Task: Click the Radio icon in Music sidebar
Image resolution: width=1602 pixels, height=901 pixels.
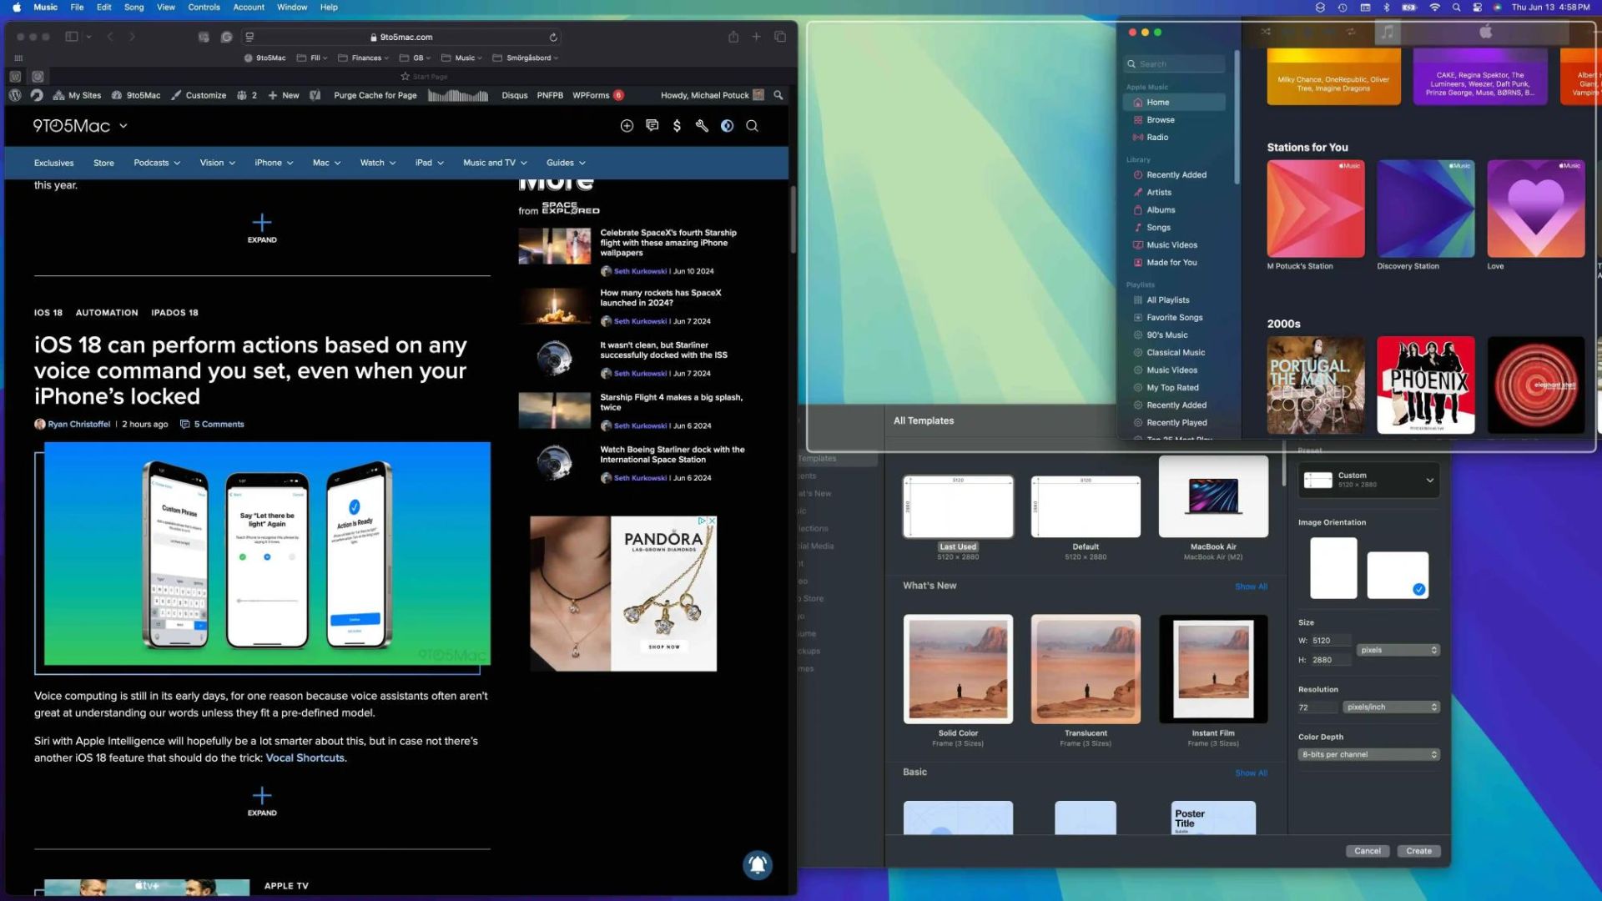Action: (1139, 137)
